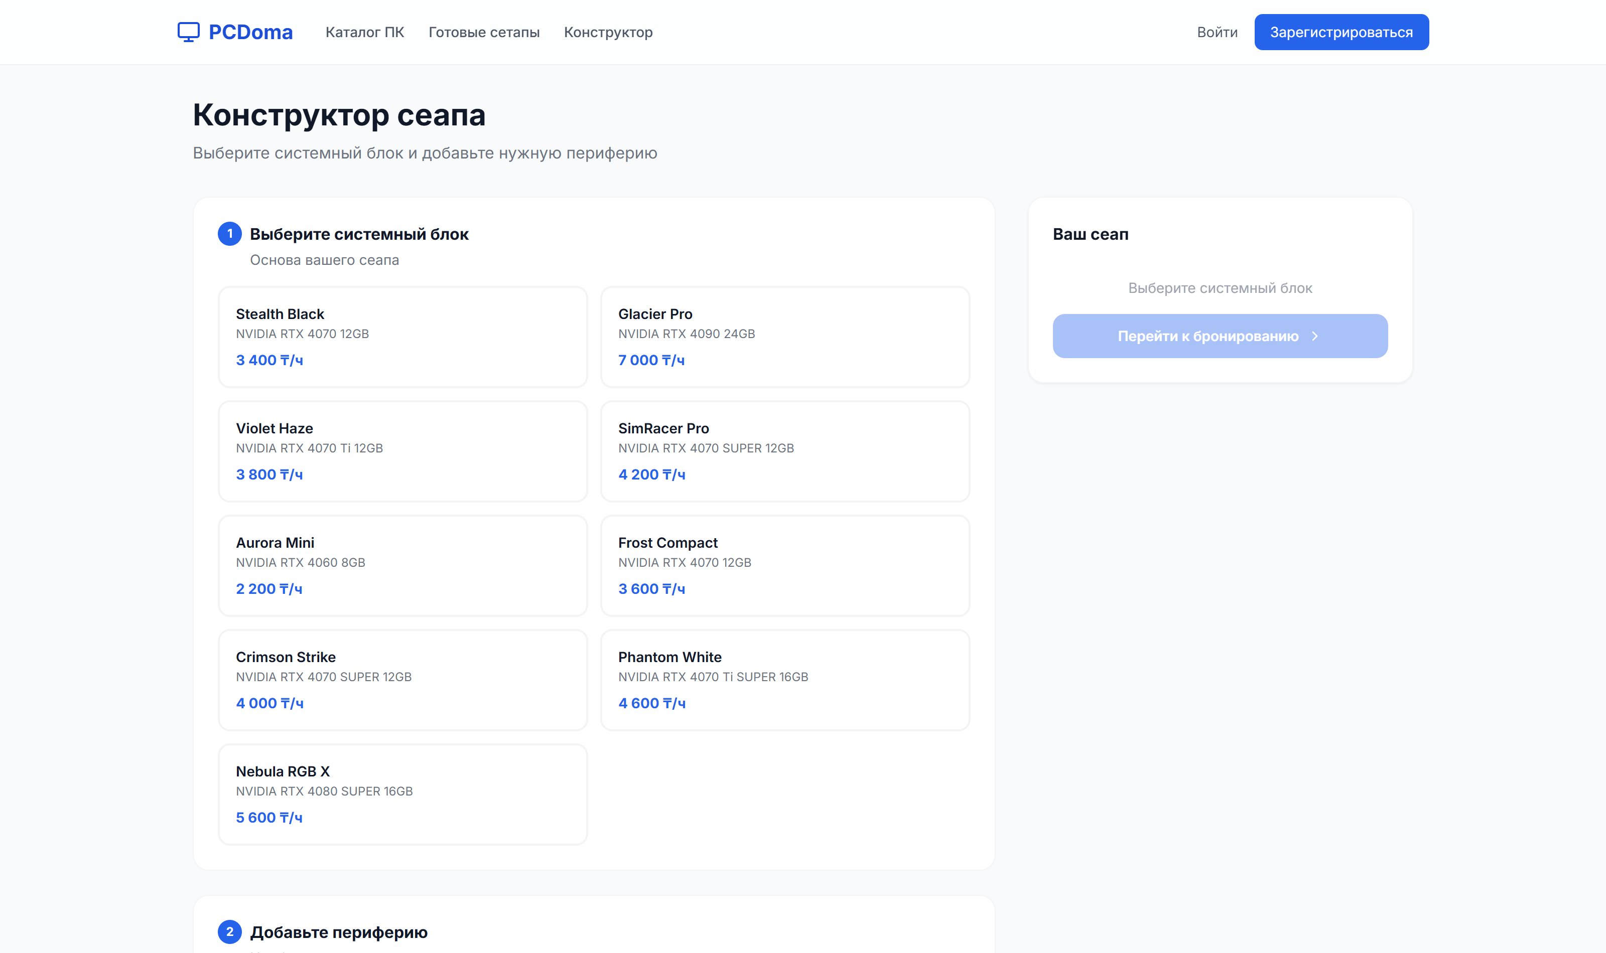Image resolution: width=1606 pixels, height=953 pixels.
Task: Go to Готовые сетапы page
Action: tap(484, 32)
